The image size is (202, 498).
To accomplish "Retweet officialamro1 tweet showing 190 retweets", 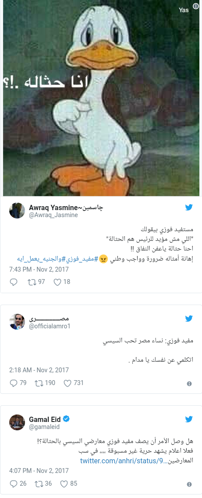I will click(45, 383).
